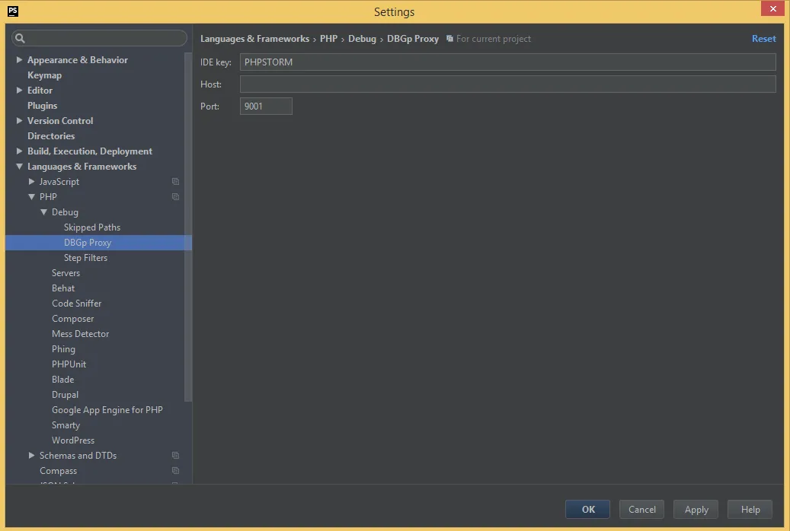Screen dimensions: 790x531
Task: Expand the JavaScript node arrow
Action: pos(31,181)
